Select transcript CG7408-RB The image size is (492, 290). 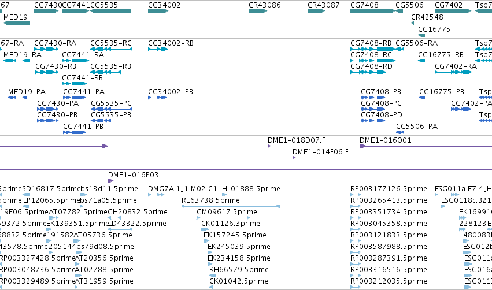point(373,49)
